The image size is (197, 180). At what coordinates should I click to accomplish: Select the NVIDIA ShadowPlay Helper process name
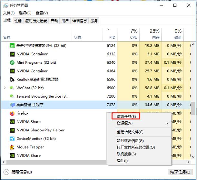click(x=40, y=130)
